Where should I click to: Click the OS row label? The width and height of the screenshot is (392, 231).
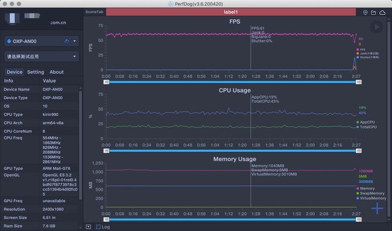tap(7, 106)
